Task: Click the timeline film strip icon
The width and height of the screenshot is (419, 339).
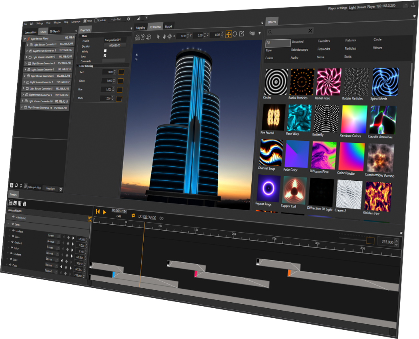Action: 20,203
